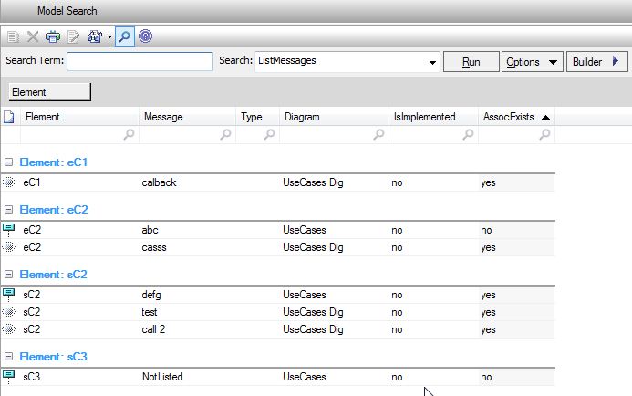
Task: Click the sequence icon on abc row
Action: pyautogui.click(x=8, y=230)
